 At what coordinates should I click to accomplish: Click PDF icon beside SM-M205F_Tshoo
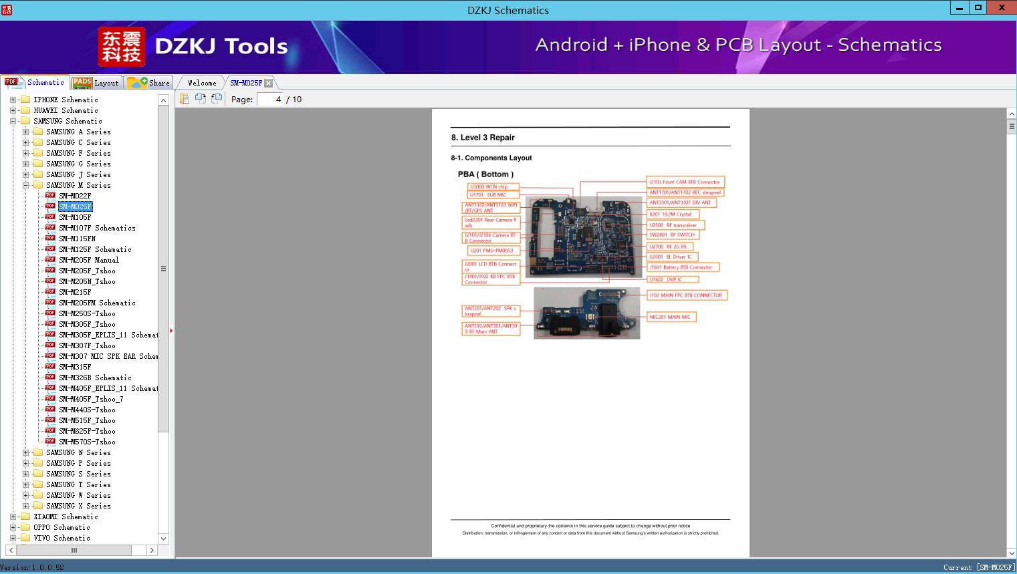(50, 270)
